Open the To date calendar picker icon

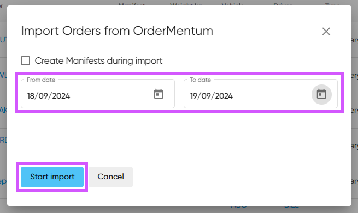point(321,94)
